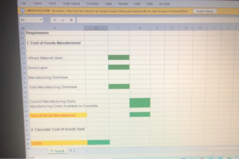Select row 39 header
Image resolution: width=239 pixels, height=159 pixels.
[27, 116]
